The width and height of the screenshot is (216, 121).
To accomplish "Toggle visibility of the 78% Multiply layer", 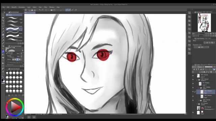I will click(x=193, y=84).
